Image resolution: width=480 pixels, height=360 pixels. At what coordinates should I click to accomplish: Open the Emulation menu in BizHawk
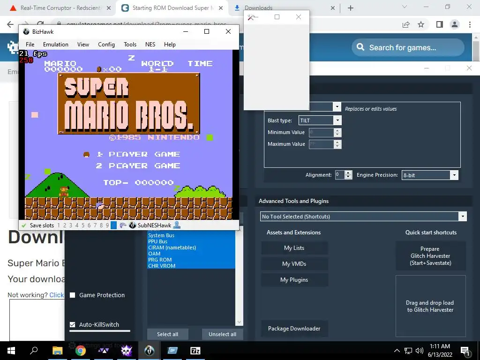[x=56, y=45]
